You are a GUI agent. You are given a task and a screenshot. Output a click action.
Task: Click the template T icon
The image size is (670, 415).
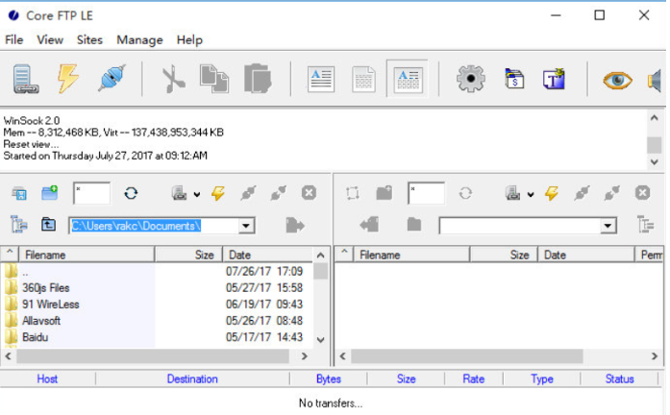pos(554,79)
